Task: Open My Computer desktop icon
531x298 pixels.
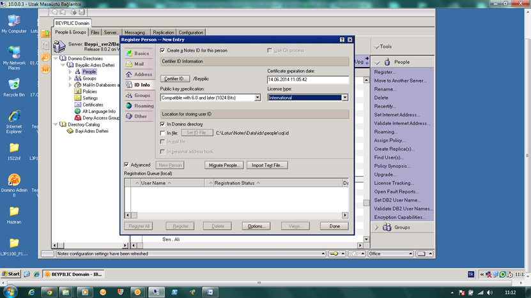Action: tap(14, 24)
